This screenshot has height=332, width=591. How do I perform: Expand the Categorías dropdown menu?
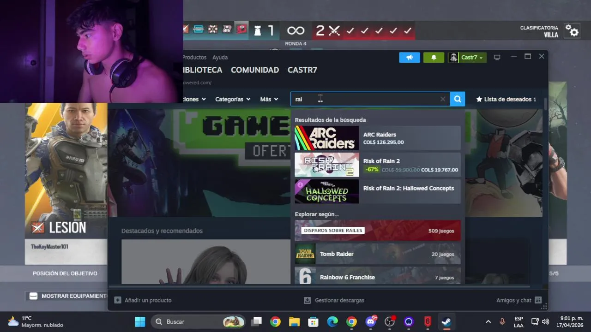(233, 99)
